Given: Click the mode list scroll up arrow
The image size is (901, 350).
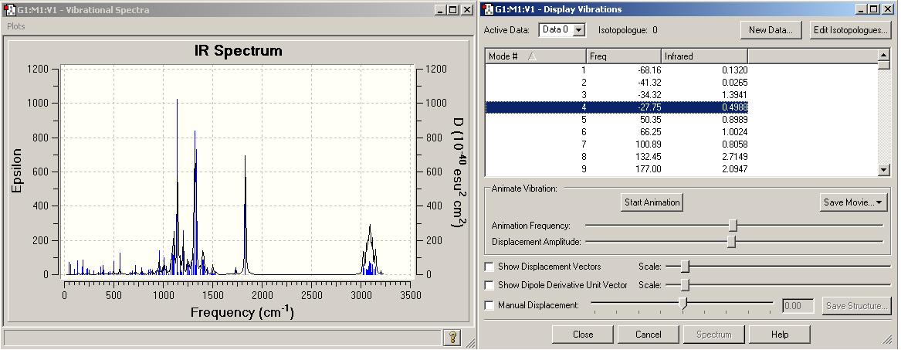Looking at the screenshot, I should pyautogui.click(x=884, y=55).
